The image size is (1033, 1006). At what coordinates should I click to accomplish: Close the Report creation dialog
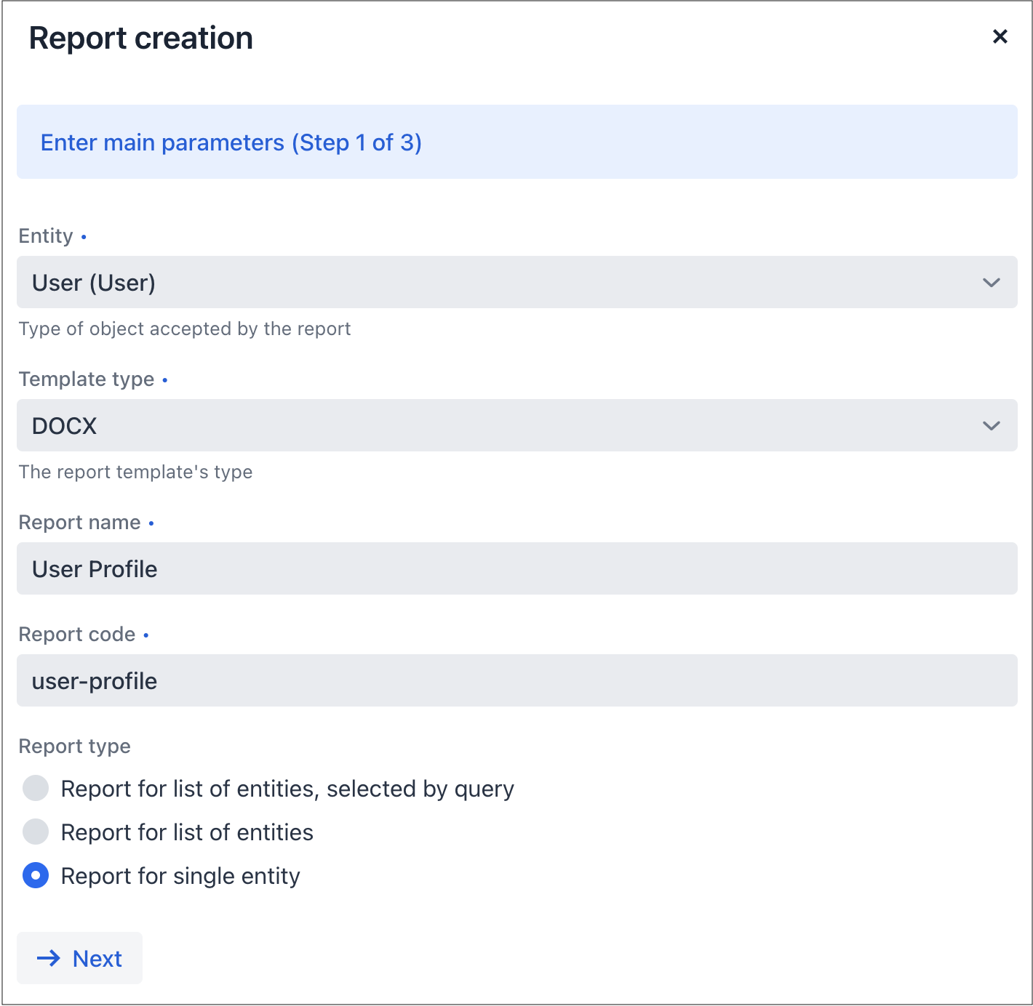[1000, 36]
